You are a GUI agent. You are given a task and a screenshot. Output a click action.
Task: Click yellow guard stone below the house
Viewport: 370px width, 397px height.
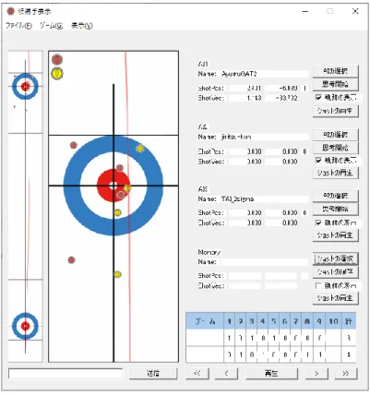tap(117, 274)
